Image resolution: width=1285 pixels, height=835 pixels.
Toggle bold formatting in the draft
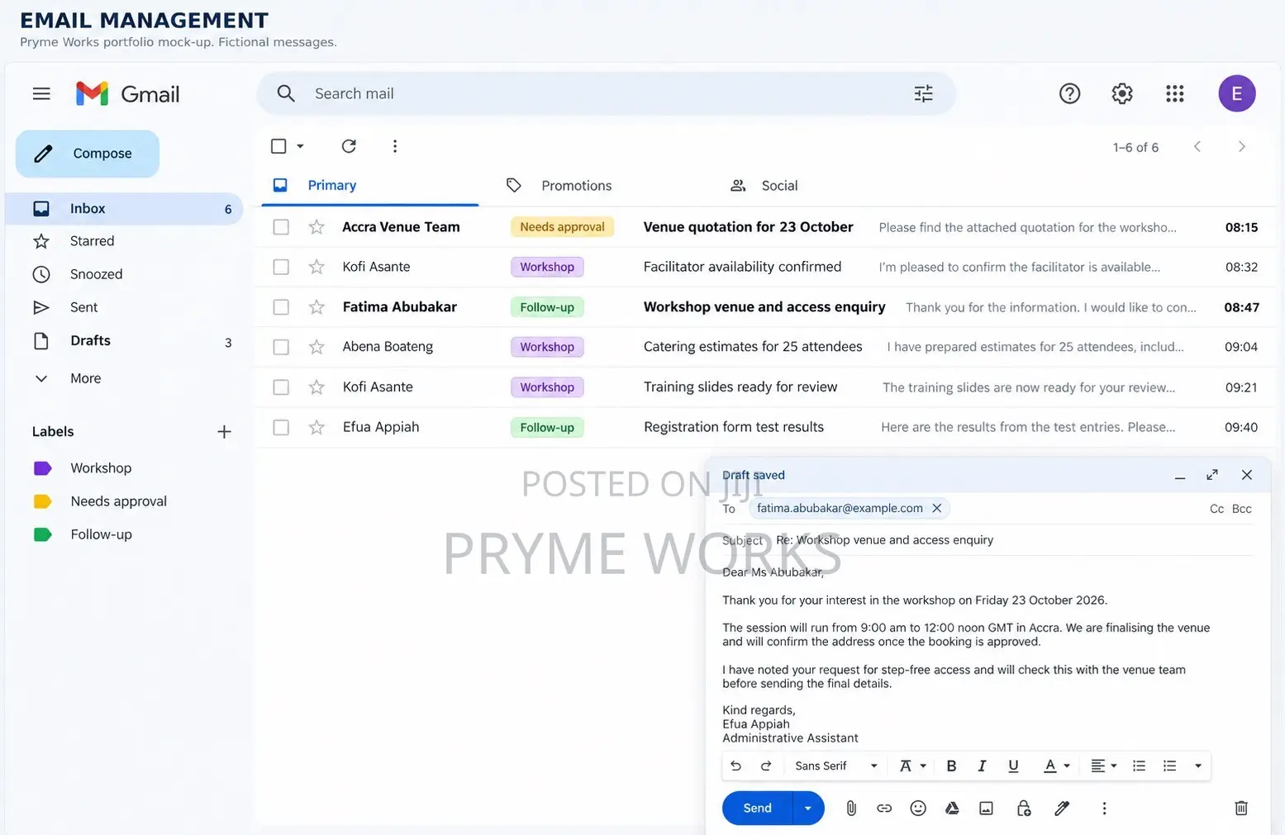pyautogui.click(x=951, y=766)
